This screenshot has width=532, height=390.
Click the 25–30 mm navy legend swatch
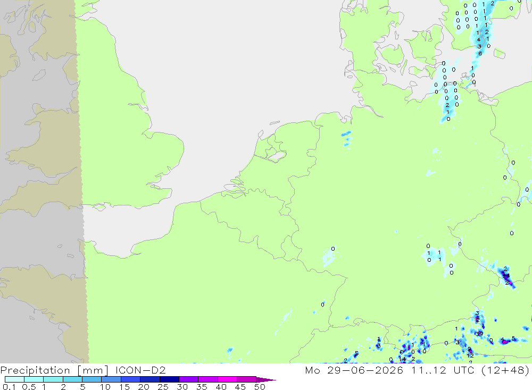point(169,379)
